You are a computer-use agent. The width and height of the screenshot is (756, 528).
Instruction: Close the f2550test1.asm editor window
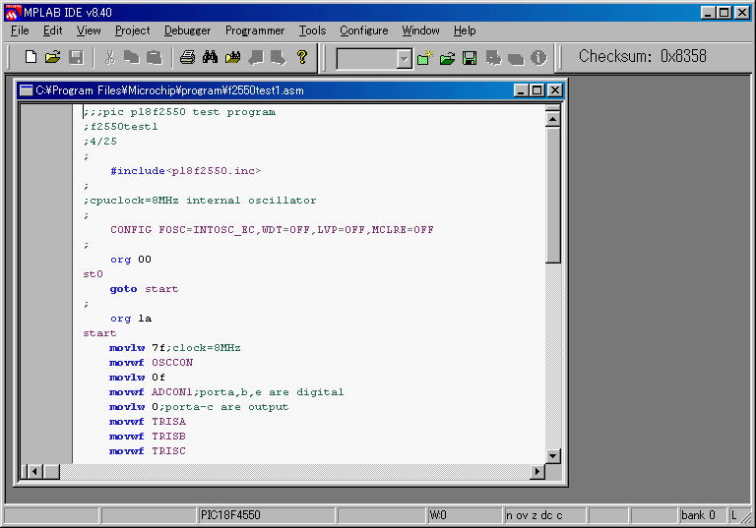click(x=555, y=90)
